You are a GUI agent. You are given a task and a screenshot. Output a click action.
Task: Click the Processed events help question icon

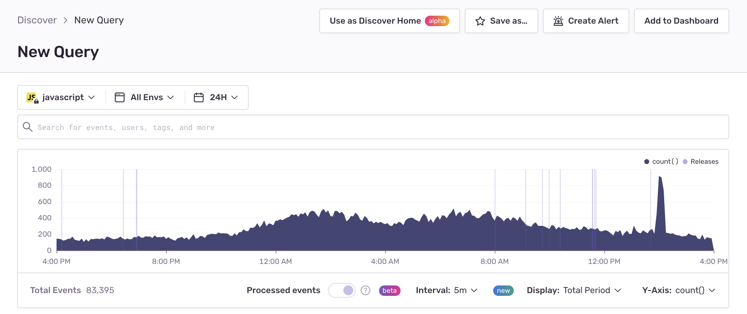tap(365, 290)
